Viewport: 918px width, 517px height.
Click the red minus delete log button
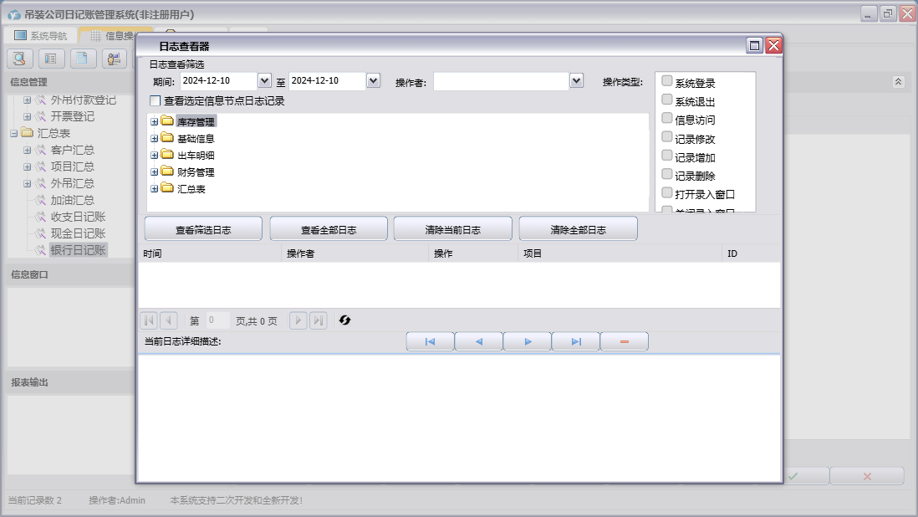click(625, 341)
